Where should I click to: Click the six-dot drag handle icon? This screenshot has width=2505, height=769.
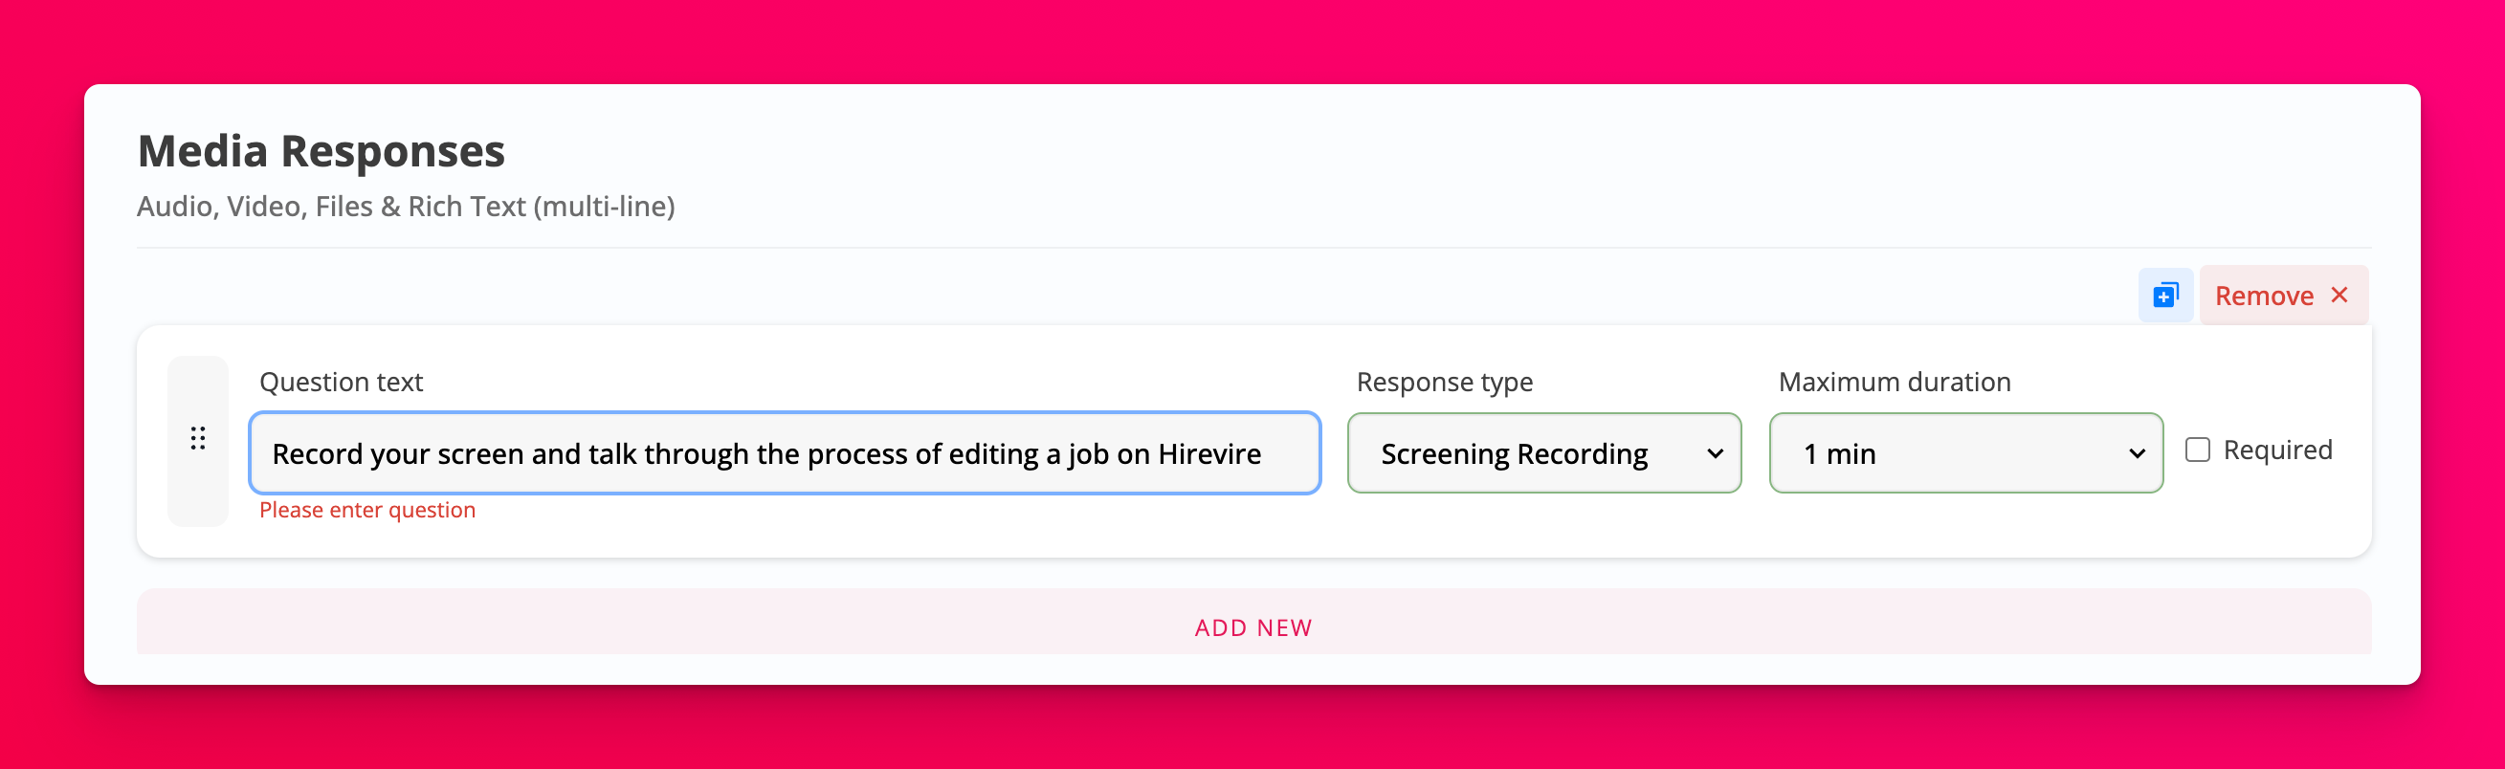[198, 438]
